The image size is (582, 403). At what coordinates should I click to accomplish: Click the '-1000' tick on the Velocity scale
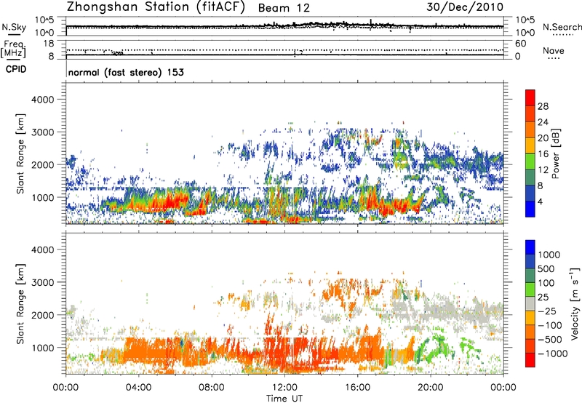click(553, 354)
